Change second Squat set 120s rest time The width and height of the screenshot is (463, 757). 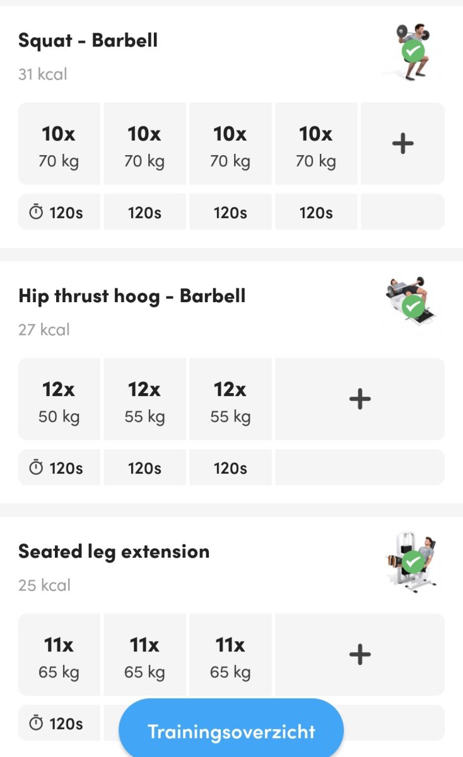point(144,213)
